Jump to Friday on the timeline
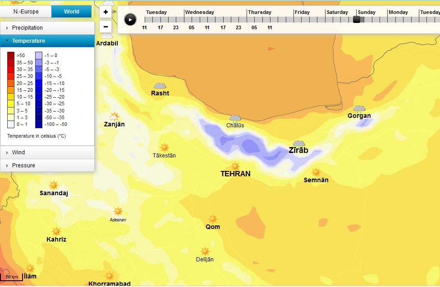 coord(302,12)
